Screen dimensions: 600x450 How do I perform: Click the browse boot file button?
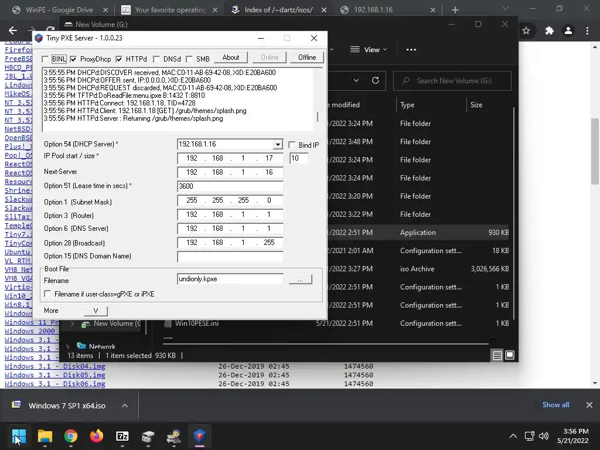tap(301, 279)
